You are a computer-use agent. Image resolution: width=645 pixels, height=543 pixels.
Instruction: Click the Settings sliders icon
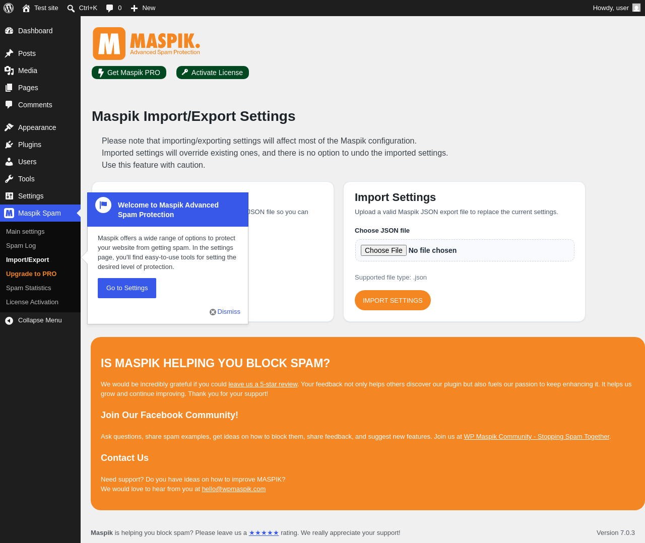9,196
